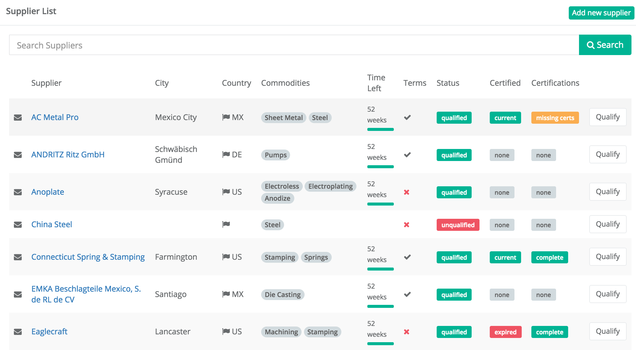This screenshot has height=350, width=636.
Task: Click the terms checkmark for ANDRITZ Ritz GmbH
Action: [407, 155]
